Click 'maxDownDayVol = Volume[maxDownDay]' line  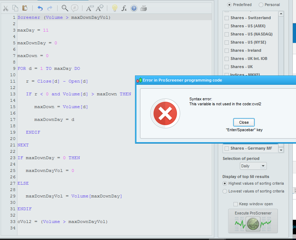pyautogui.click(x=74, y=196)
